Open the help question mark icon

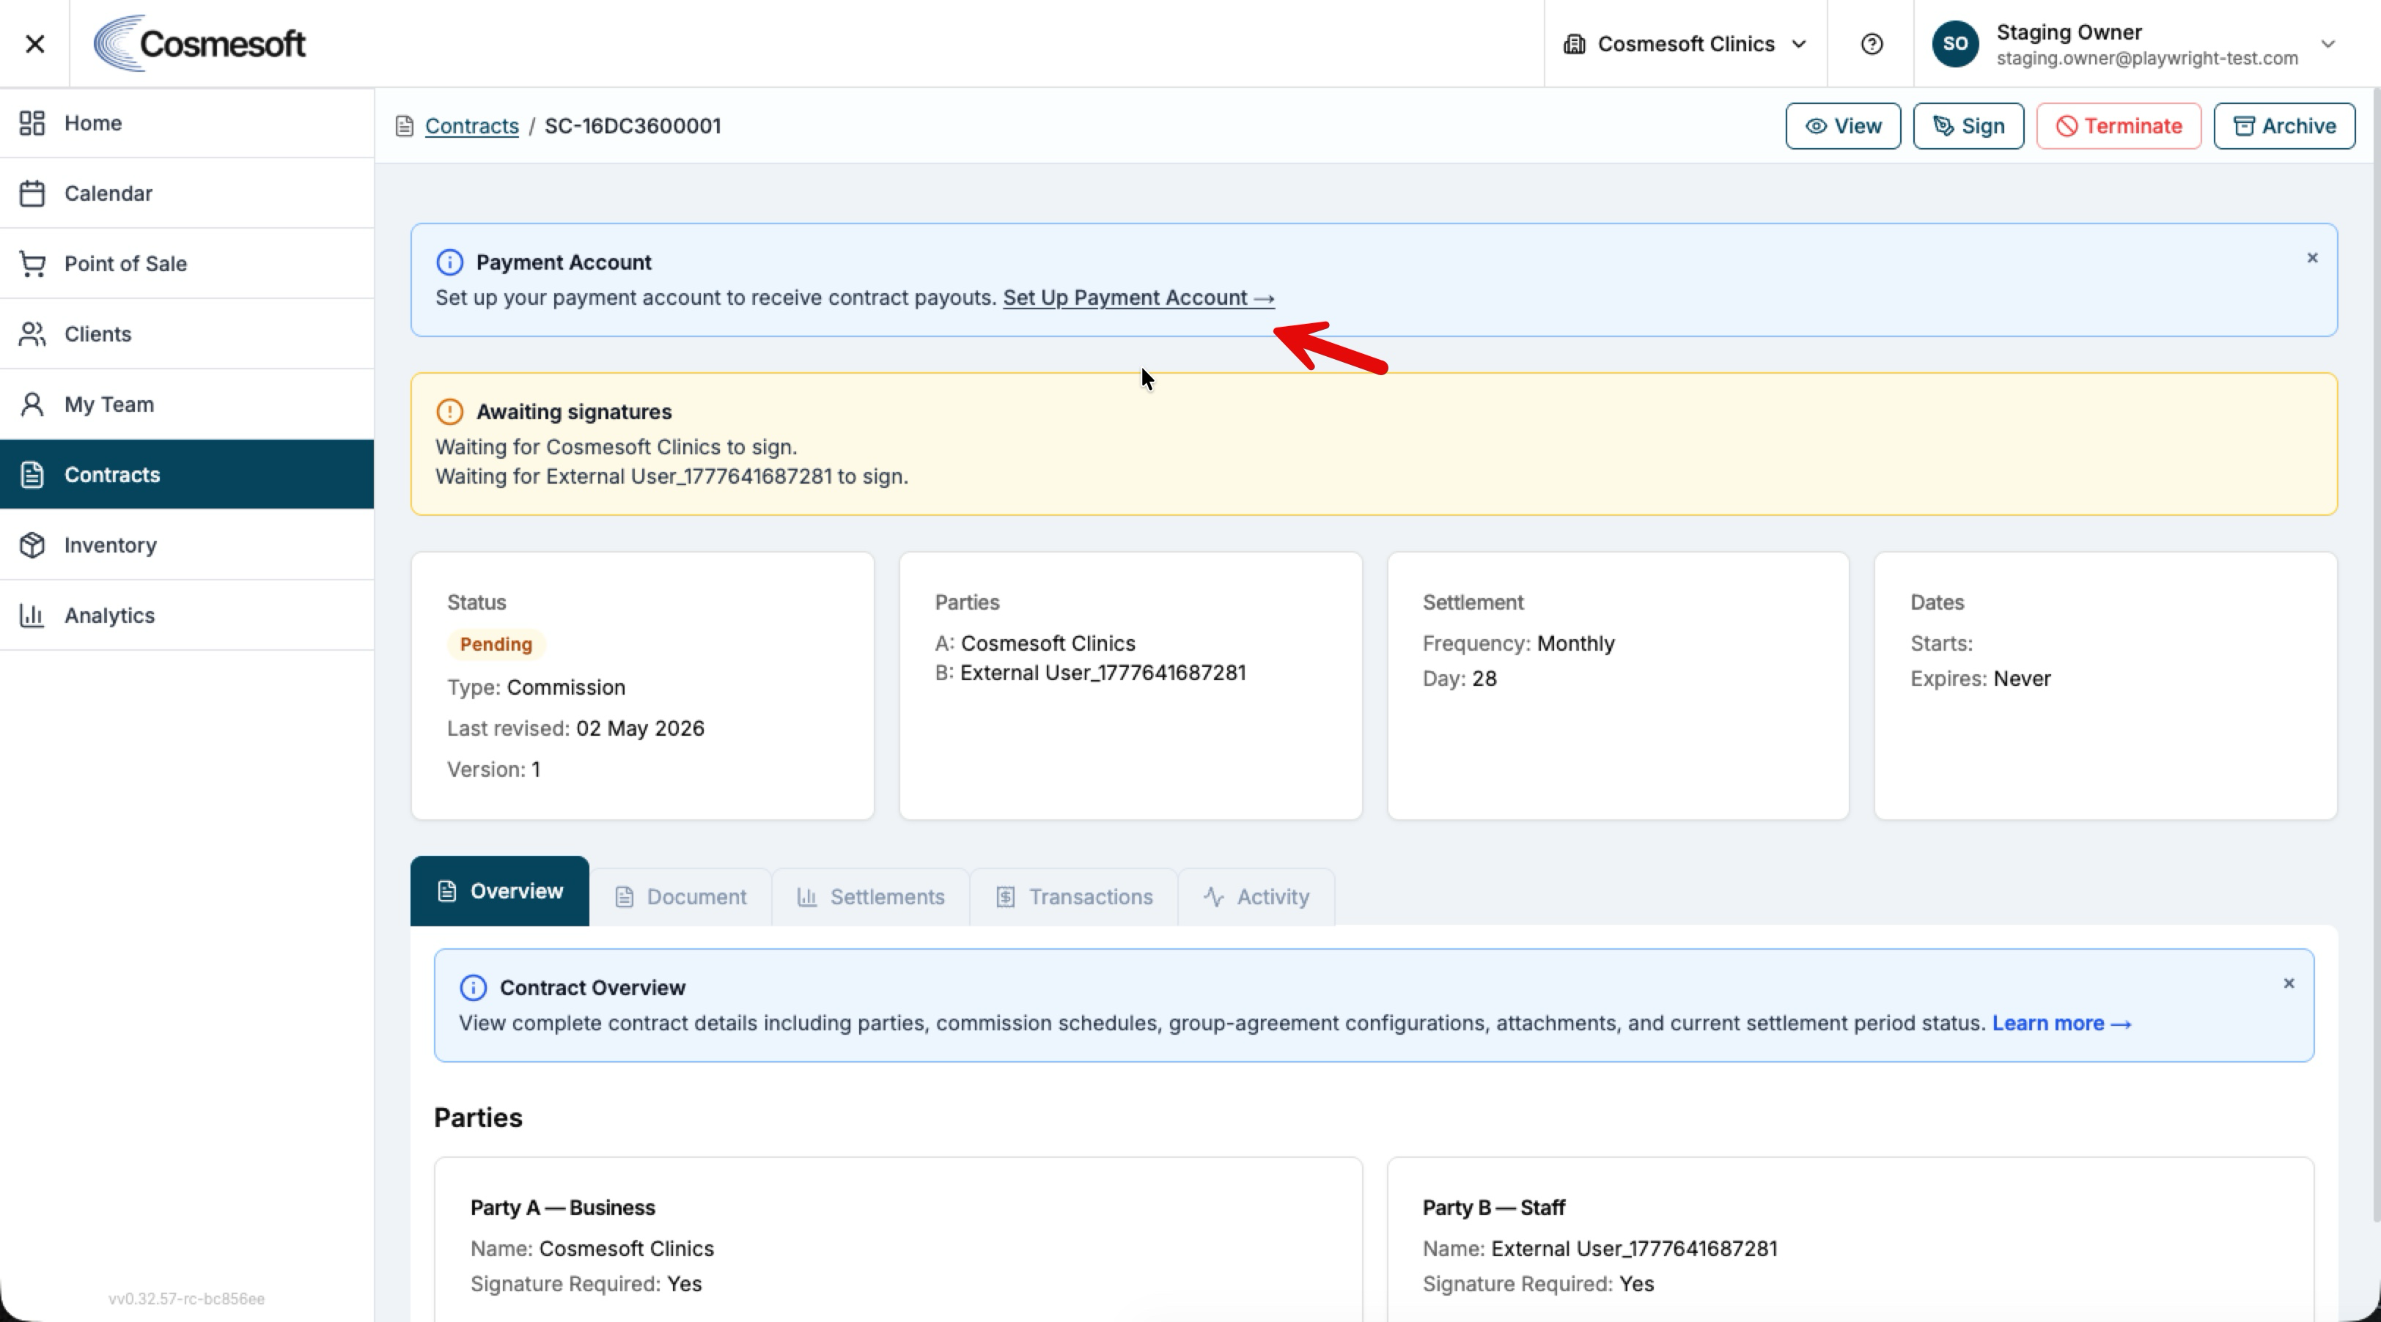point(1872,43)
